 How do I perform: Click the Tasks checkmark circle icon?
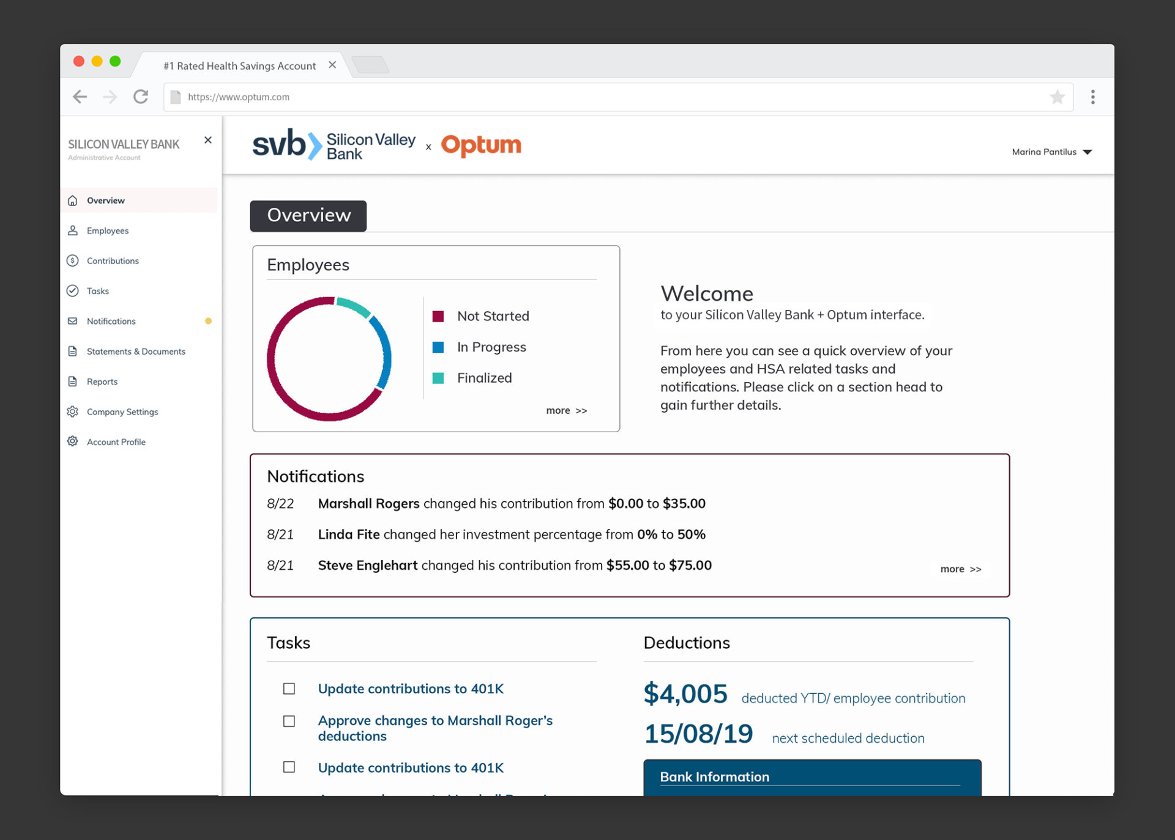(x=72, y=290)
